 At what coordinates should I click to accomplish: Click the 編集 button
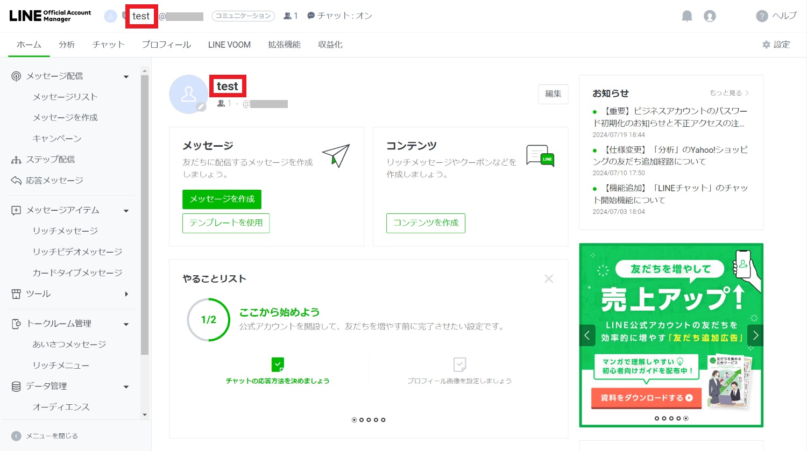pyautogui.click(x=553, y=94)
